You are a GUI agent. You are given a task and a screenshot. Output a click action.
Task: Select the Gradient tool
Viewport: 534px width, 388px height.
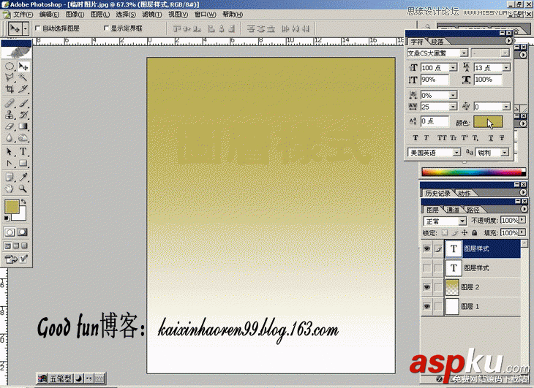click(23, 126)
